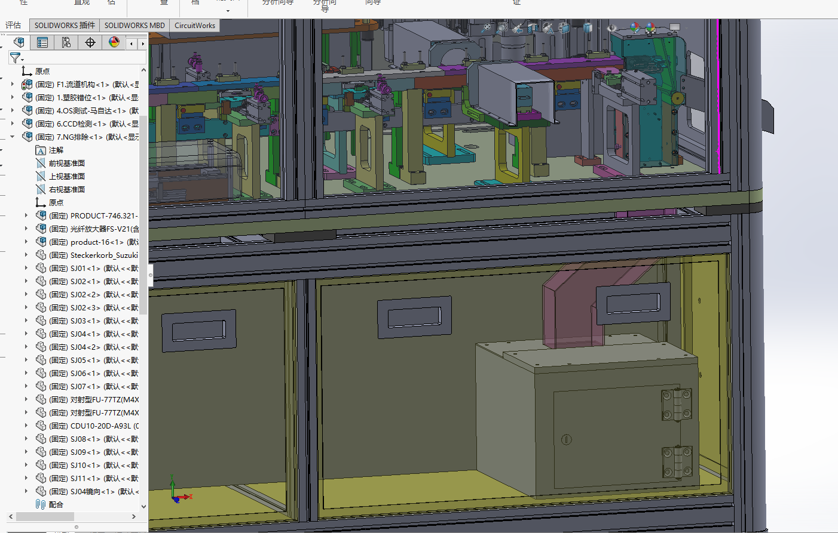
Task: Open the PropertyManager tab
Action: 42,42
